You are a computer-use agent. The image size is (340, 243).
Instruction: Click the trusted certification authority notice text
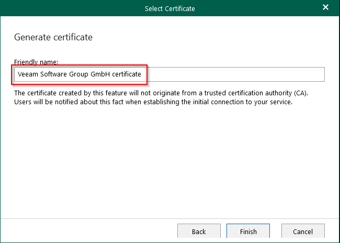(x=161, y=97)
